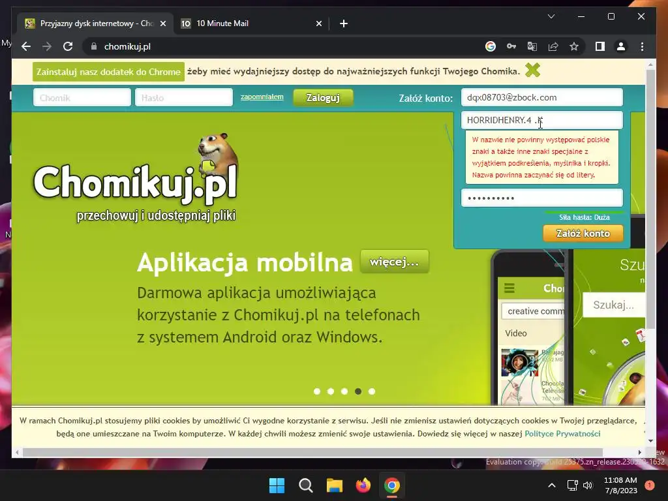Click the więcej... button

tap(395, 262)
